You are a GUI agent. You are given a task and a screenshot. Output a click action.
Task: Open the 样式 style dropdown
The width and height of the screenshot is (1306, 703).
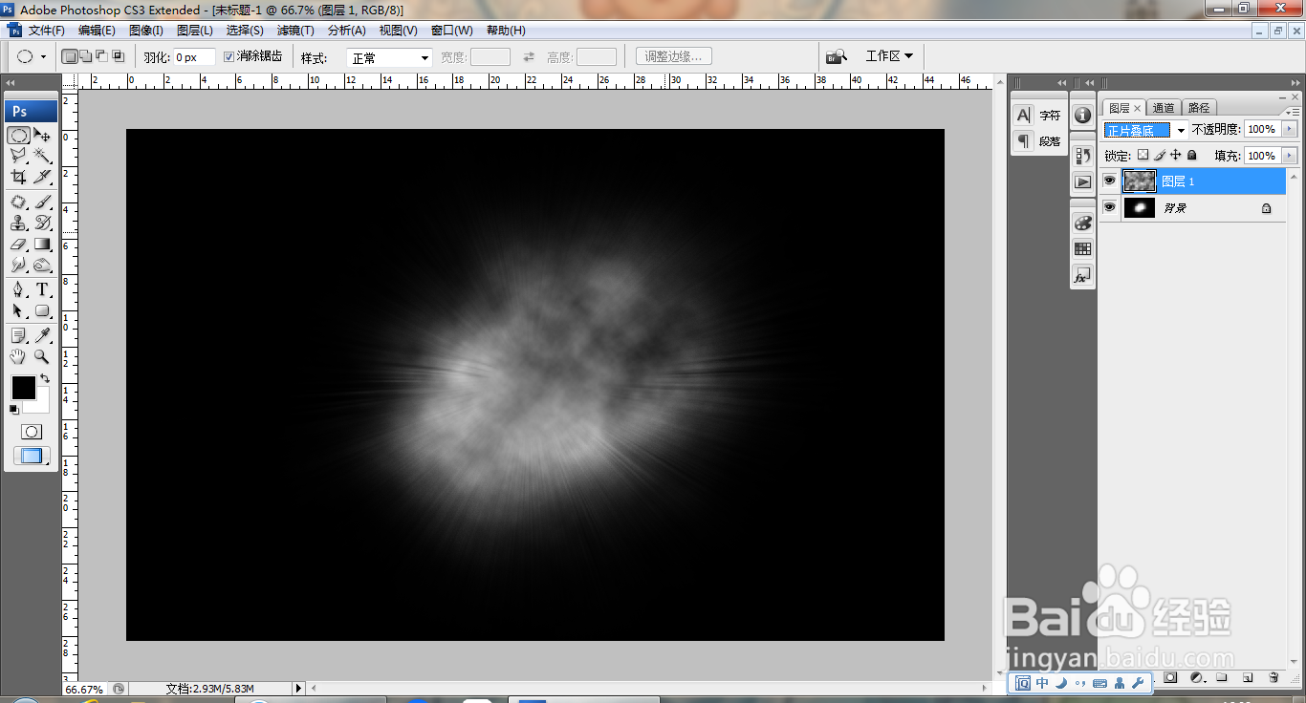(389, 58)
